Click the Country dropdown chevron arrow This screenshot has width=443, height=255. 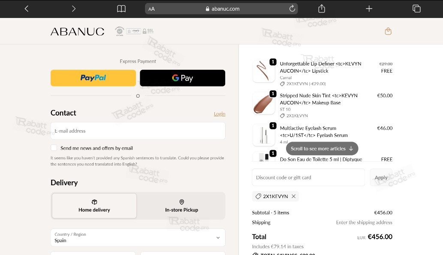click(x=218, y=238)
